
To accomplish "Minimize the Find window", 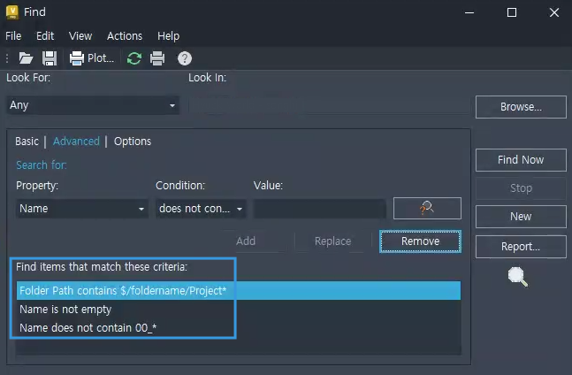I will [x=469, y=12].
